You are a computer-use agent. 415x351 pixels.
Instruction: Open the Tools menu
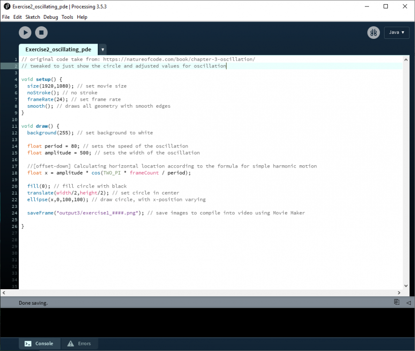point(67,17)
